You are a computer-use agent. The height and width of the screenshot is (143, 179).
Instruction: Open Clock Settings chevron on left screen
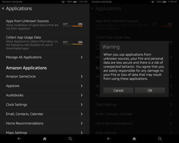pyautogui.click(x=82, y=105)
